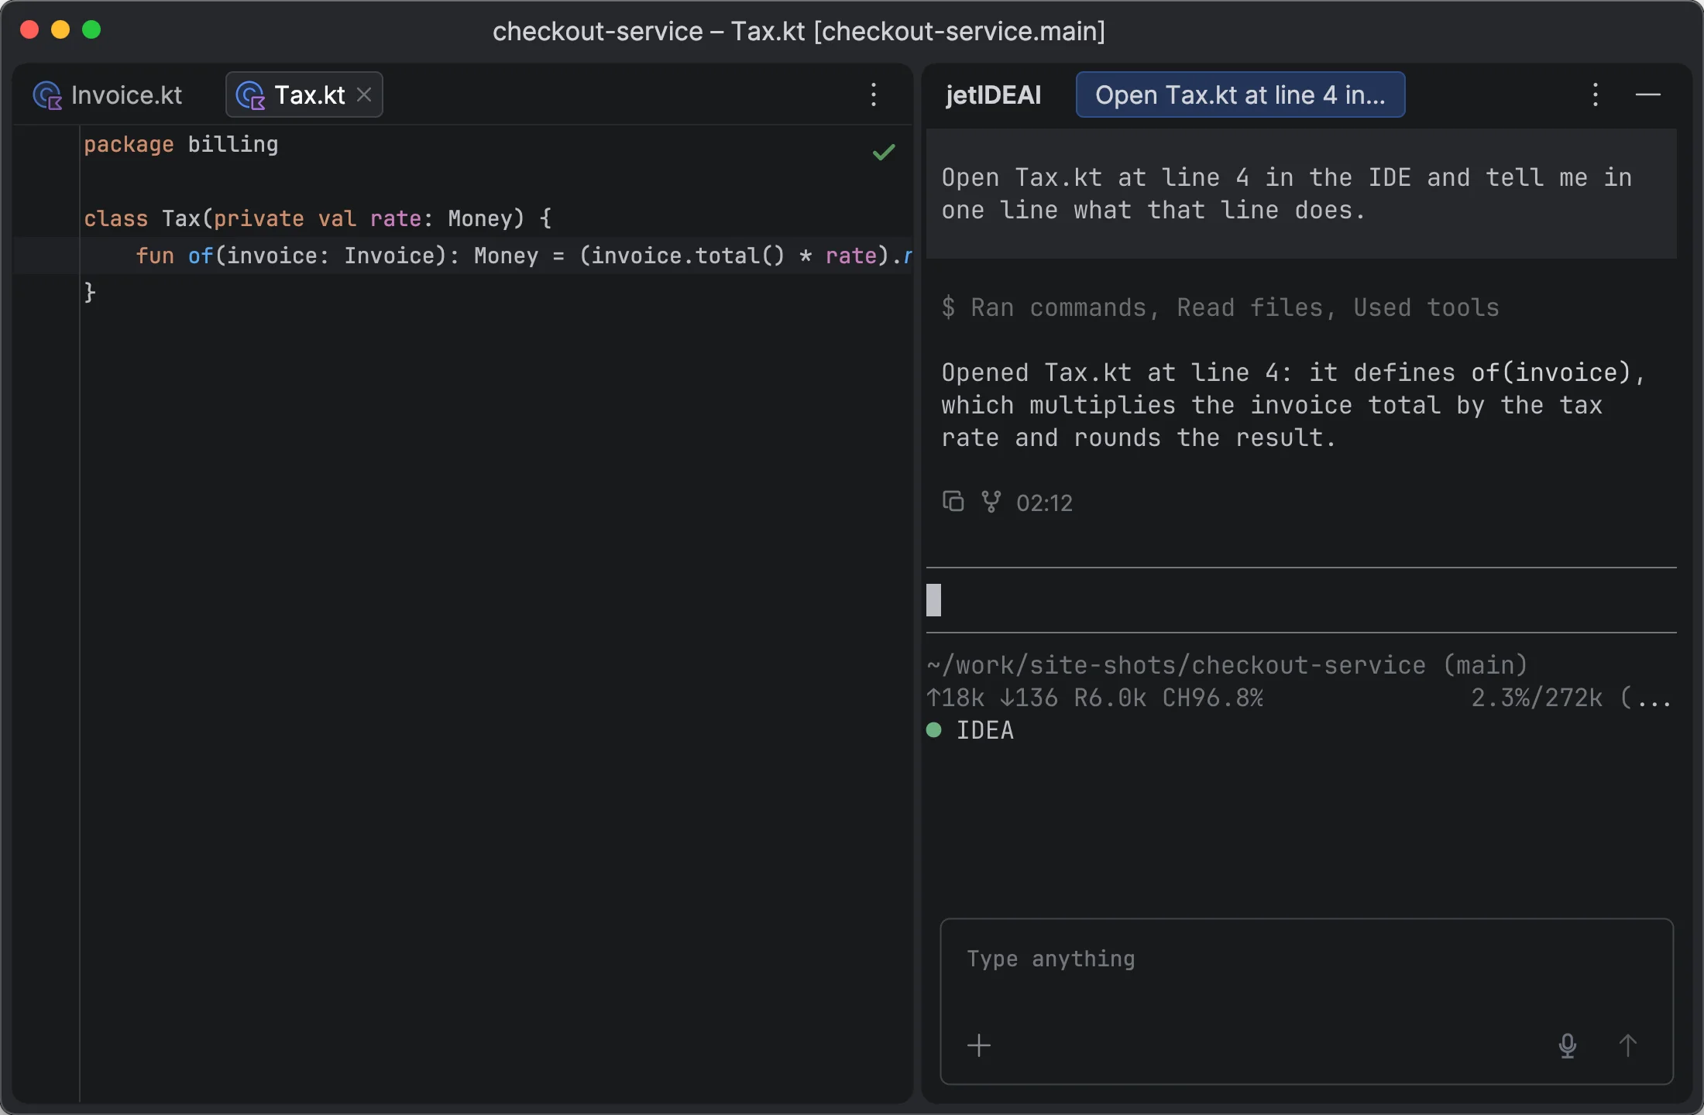Click the ~/work/site-shots/checkout-service (main) path
Viewport: 1704px width, 1115px height.
[1227, 665]
